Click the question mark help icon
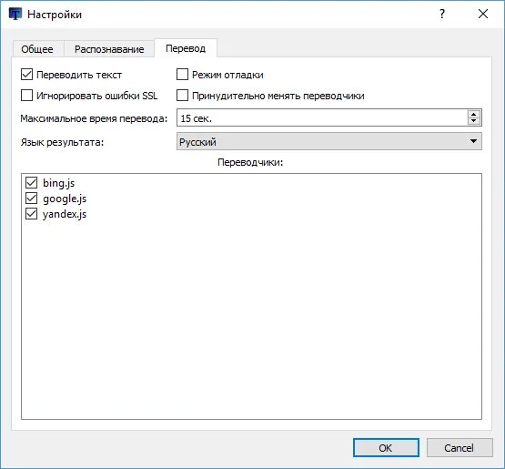The width and height of the screenshot is (505, 469). coord(442,14)
